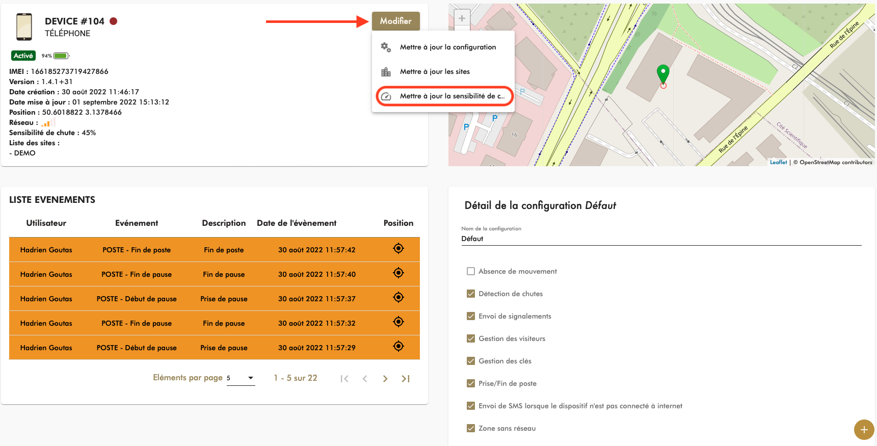Image resolution: width=877 pixels, height=446 pixels.
Task: Zoom in on the map
Action: (462, 18)
